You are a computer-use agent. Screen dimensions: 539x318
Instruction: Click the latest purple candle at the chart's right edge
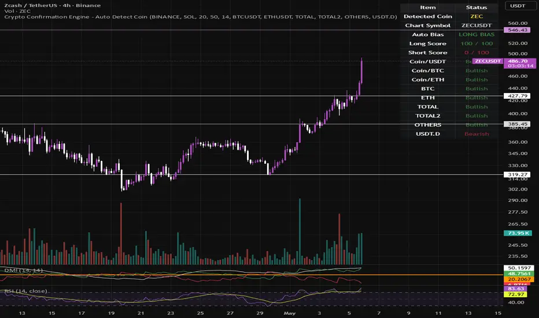pyautogui.click(x=361, y=71)
